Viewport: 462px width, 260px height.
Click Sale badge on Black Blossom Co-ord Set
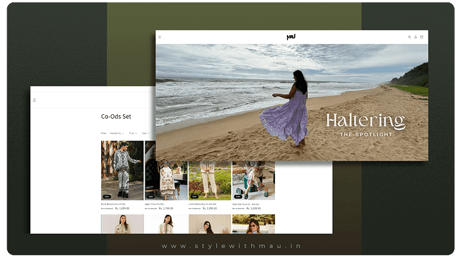(x=107, y=196)
